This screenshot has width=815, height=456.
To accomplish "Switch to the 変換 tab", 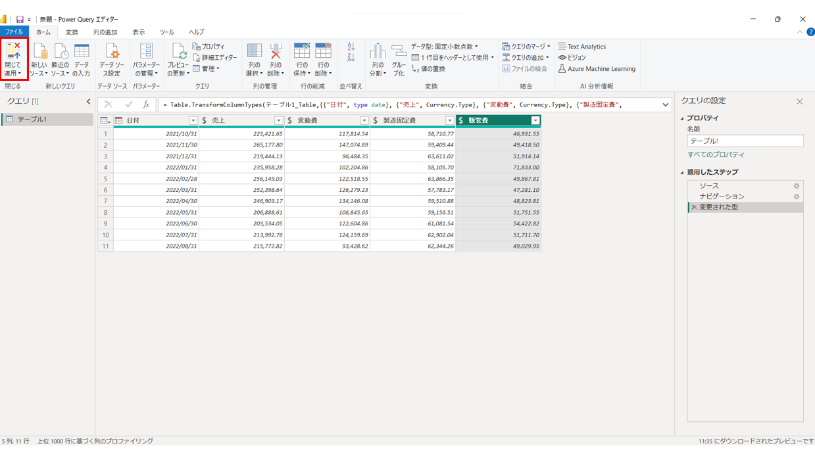I will [x=72, y=32].
